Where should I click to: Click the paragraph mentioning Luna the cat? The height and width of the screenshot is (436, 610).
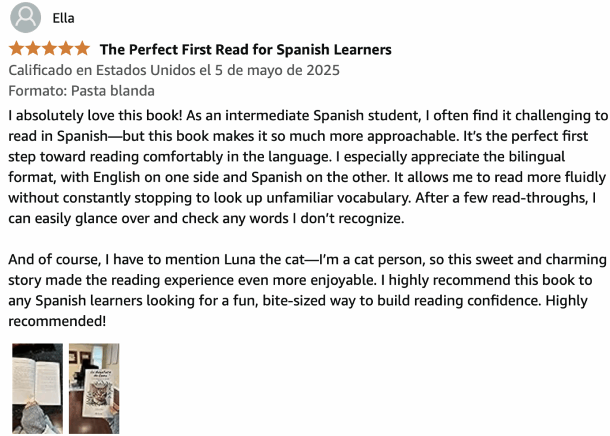click(298, 291)
